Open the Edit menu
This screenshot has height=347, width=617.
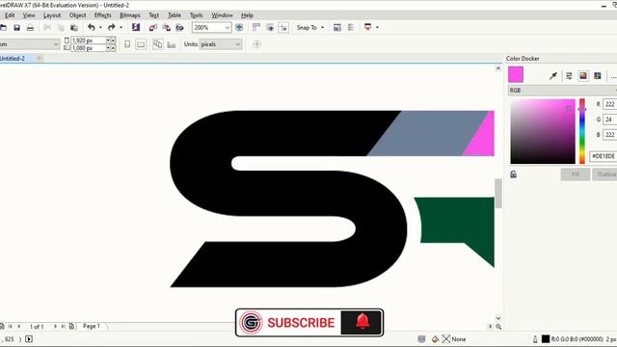click(10, 15)
